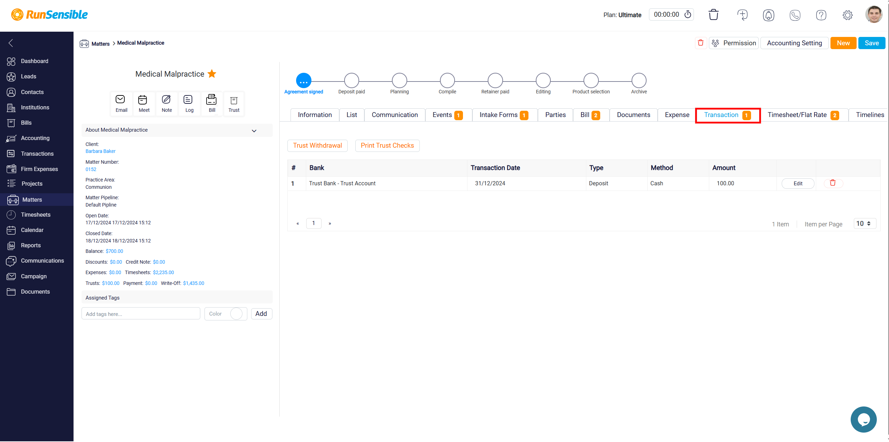
Task: Click Matters breadcrumb link
Action: (x=100, y=44)
